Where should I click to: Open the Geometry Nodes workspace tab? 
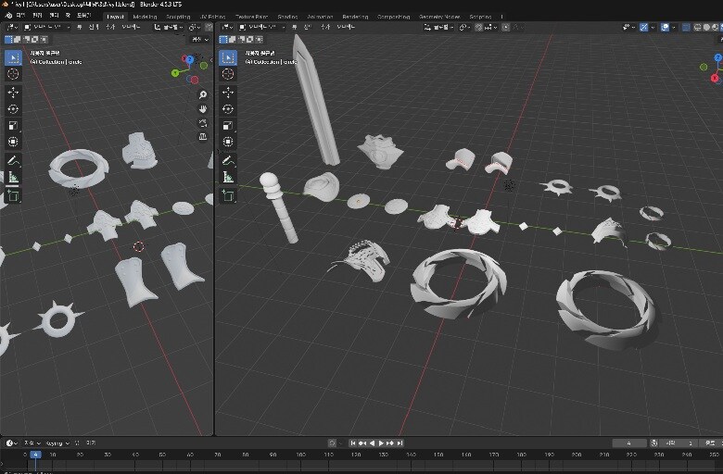pos(438,17)
